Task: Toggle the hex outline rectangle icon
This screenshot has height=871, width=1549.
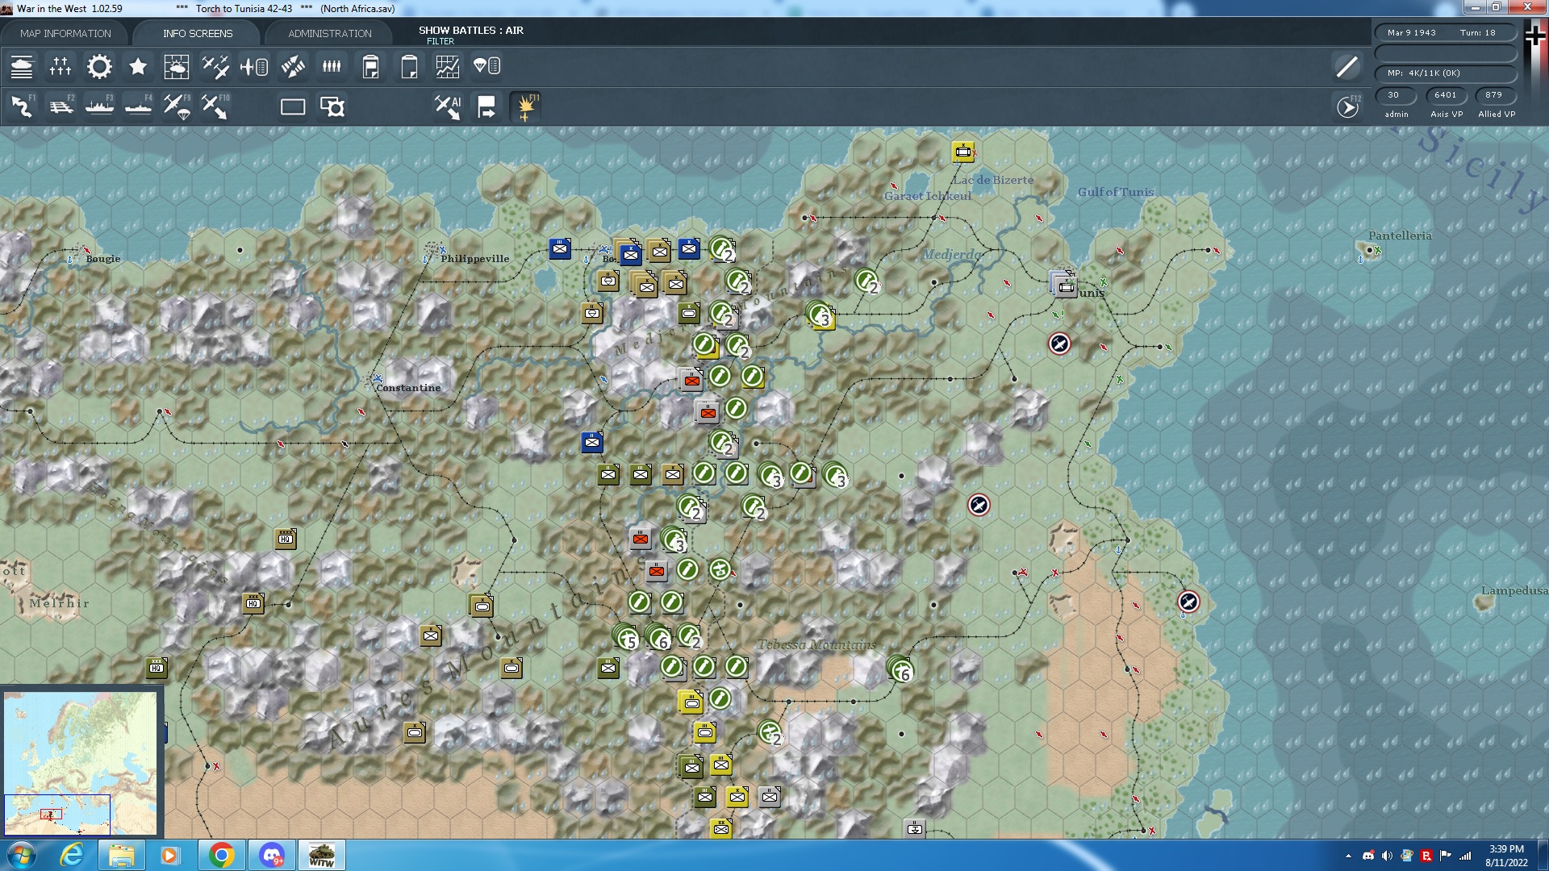Action: [292, 106]
